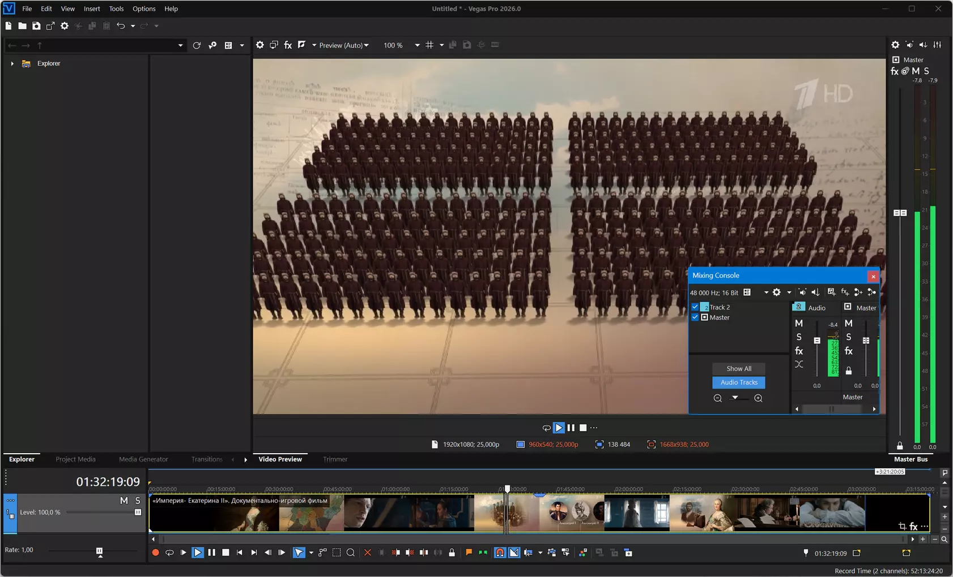Open the File menu
The width and height of the screenshot is (953, 577).
27,8
